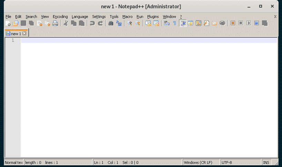Click the Print toolbar icon
The width and height of the screenshot is (282, 167).
[x=55, y=23]
